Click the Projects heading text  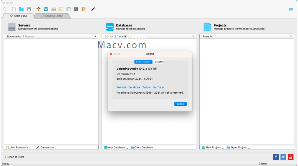pos(220,25)
